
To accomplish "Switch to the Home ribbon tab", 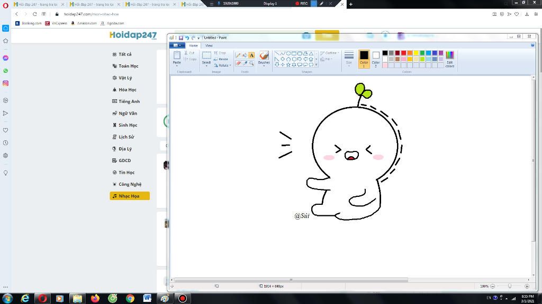I will pos(193,45).
